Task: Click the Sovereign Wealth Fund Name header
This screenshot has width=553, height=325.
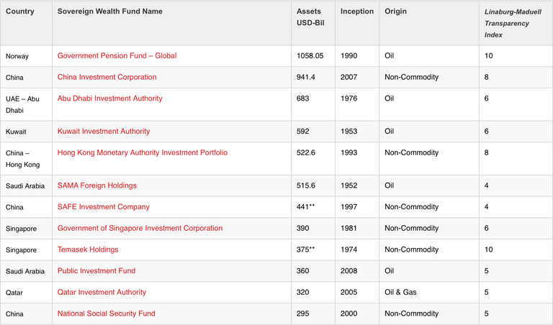Action: 110,12
